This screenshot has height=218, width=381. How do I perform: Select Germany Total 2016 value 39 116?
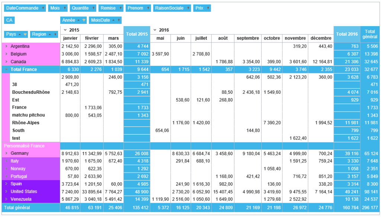pos(347,153)
